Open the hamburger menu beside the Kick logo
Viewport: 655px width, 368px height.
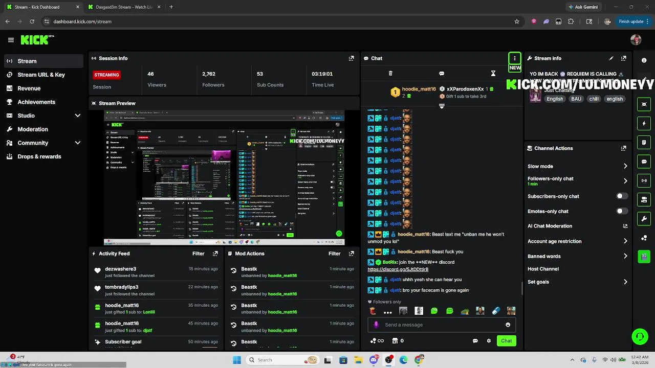[11, 40]
